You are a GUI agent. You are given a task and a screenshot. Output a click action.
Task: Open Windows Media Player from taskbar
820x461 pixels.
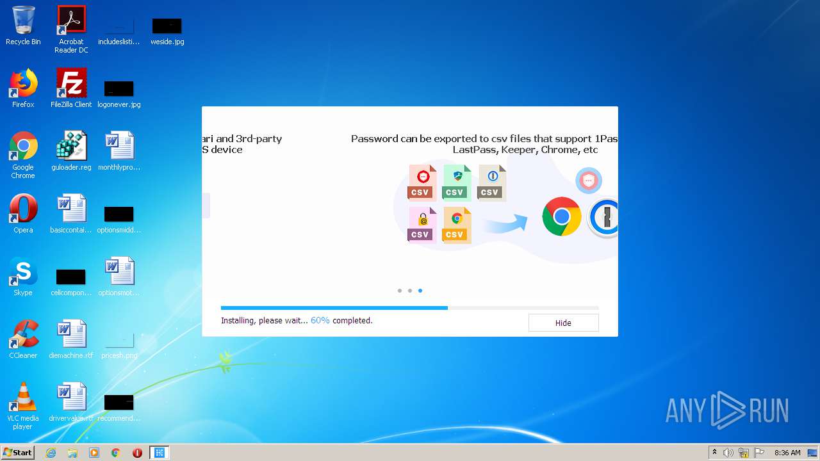[x=94, y=453]
